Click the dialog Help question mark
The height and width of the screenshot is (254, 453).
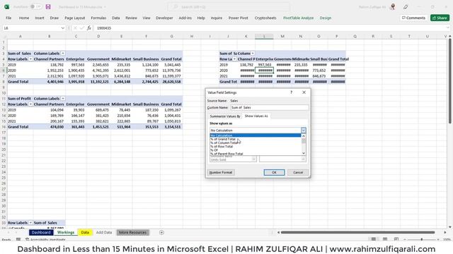[291, 92]
